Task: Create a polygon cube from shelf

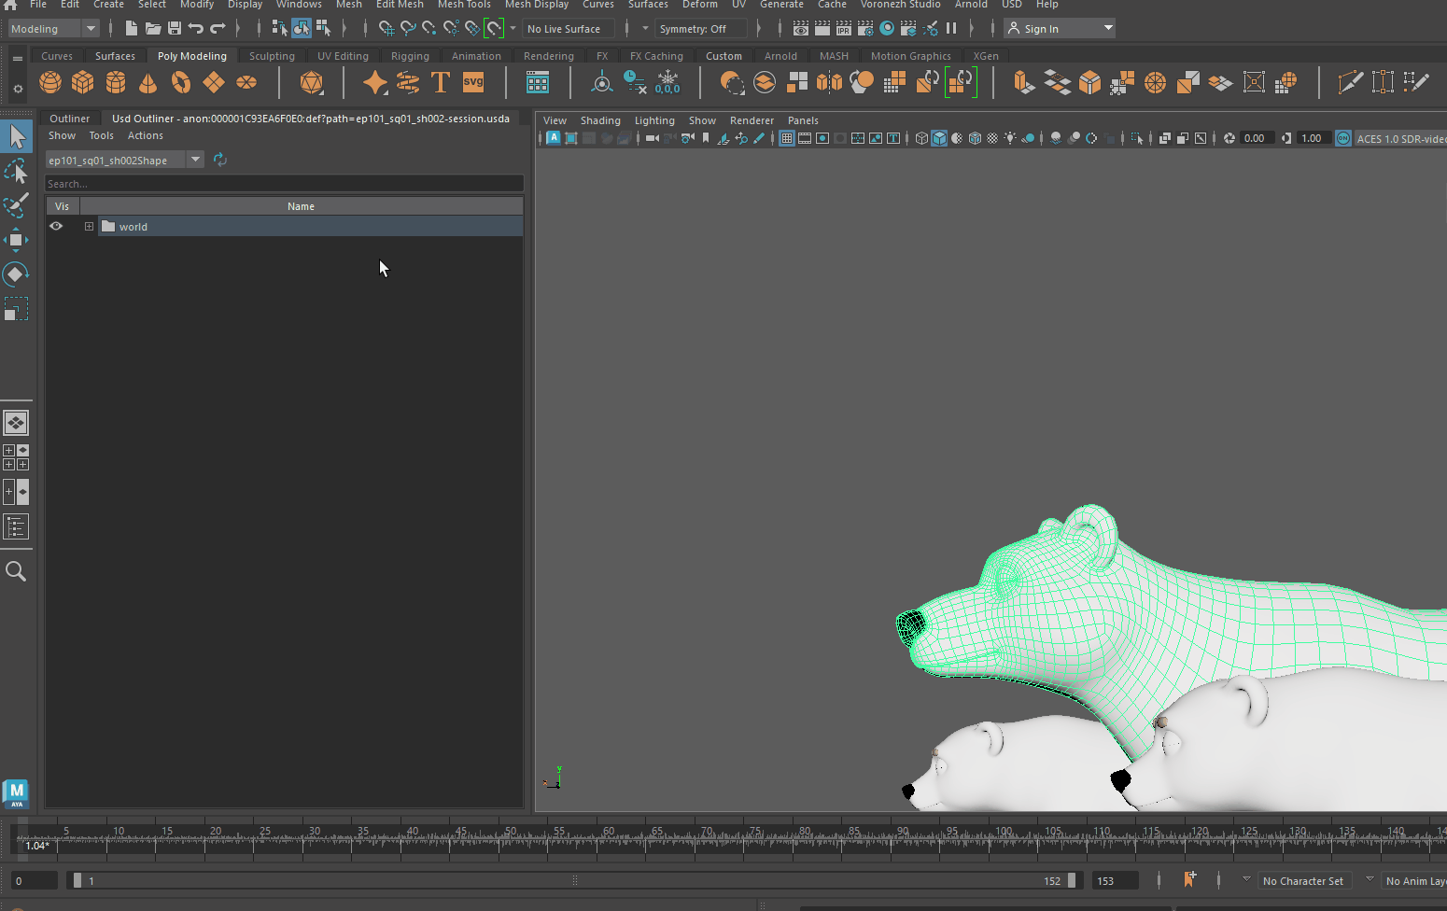Action: (83, 83)
